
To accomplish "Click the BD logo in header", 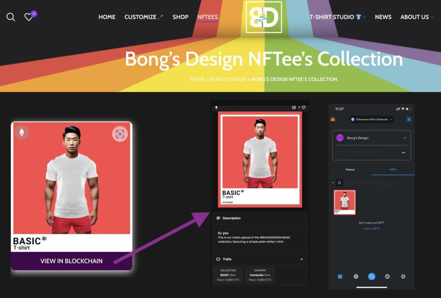I will tap(264, 17).
